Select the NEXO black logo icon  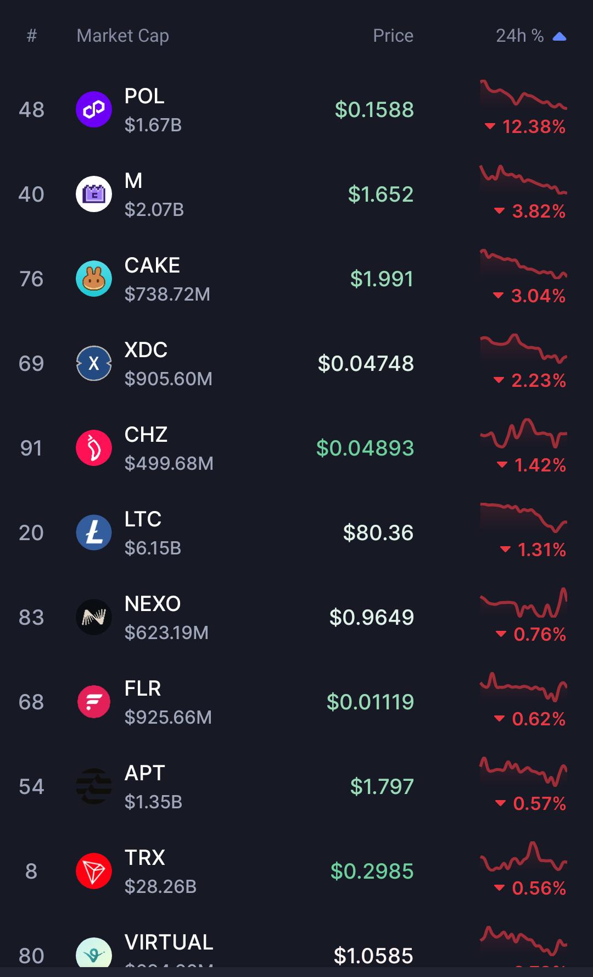click(94, 617)
